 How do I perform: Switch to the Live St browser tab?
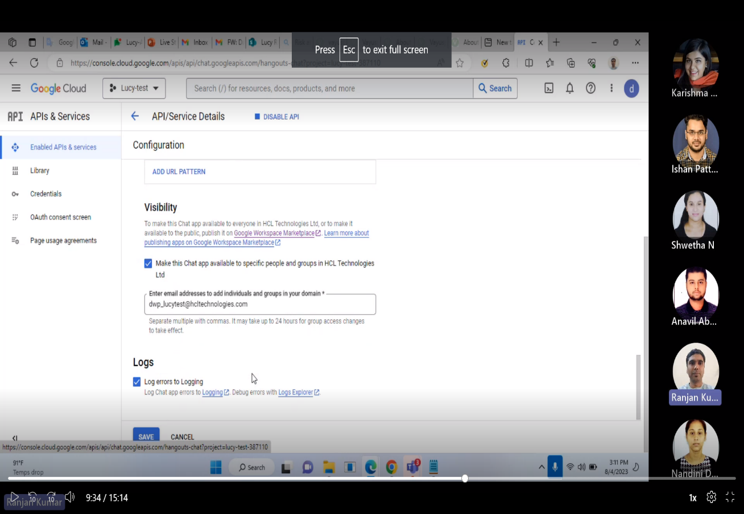tap(161, 42)
